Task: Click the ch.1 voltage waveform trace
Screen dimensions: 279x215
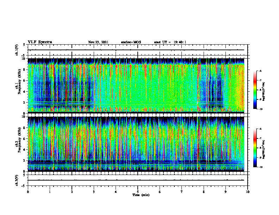Action: [136, 50]
